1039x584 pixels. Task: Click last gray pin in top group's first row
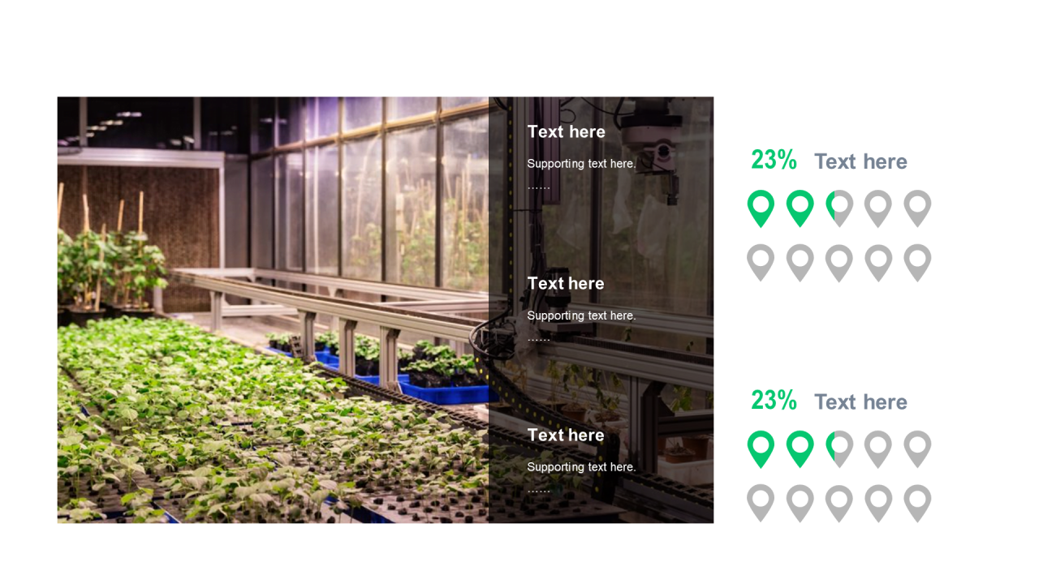[x=917, y=208]
